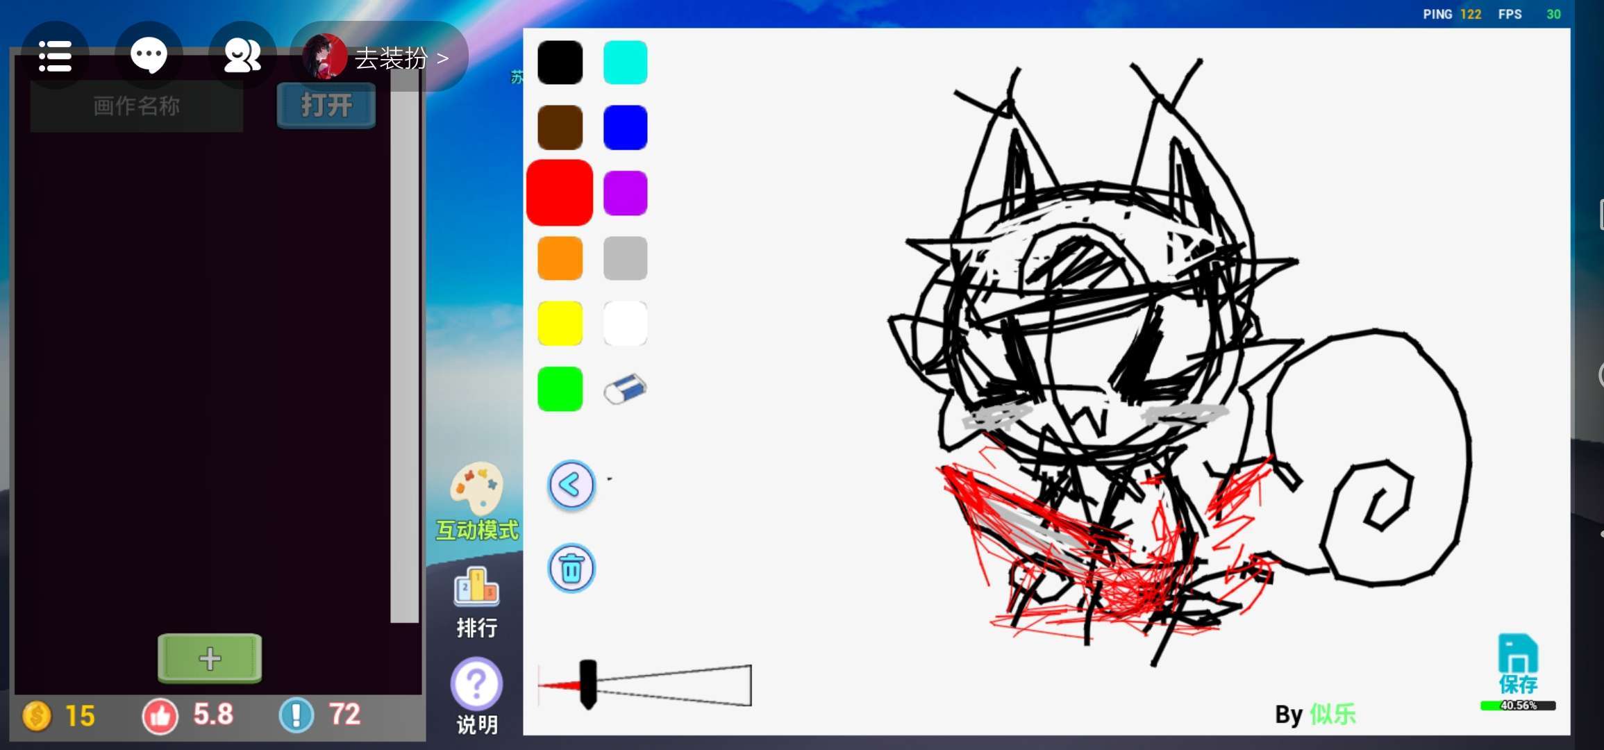This screenshot has width=1604, height=750.
Task: Pick the cyan color swatch
Action: pyautogui.click(x=625, y=62)
